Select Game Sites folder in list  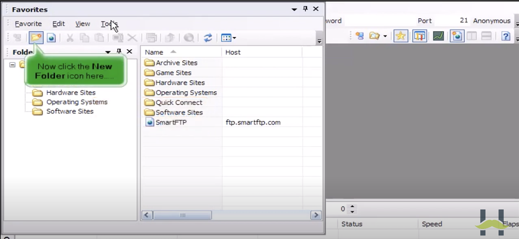tap(173, 73)
